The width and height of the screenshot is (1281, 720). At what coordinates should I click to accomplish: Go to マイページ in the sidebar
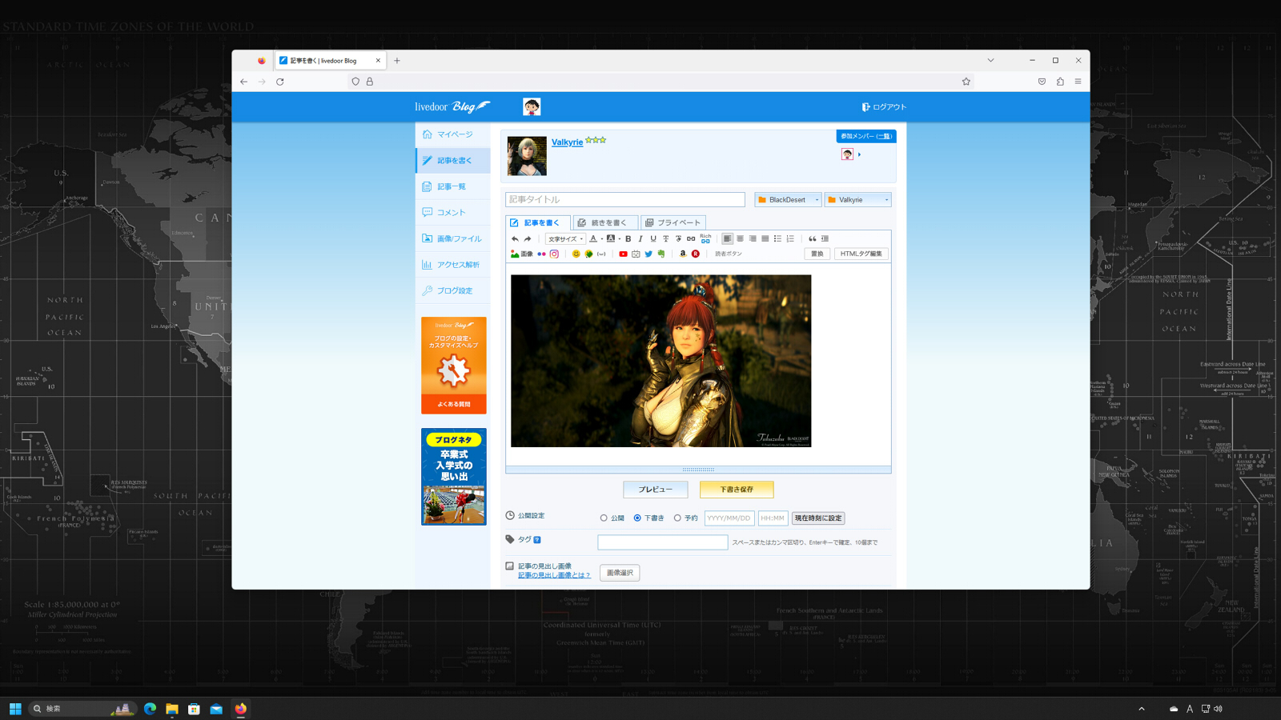coord(453,134)
